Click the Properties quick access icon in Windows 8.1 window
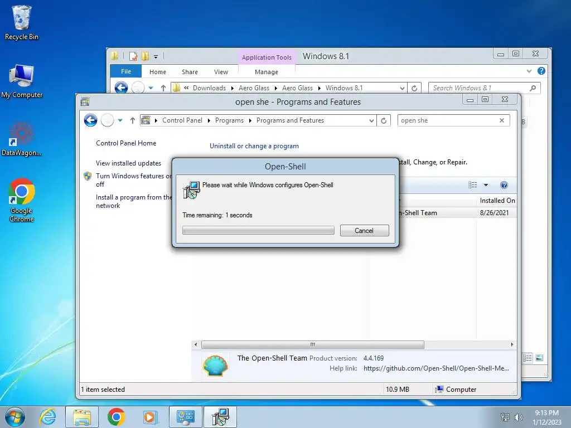This screenshot has height=428, width=571. coord(133,56)
